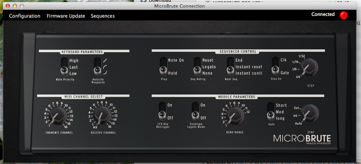Click the MicroBrute Analog Synthesizer logo
361x164 pixels.
(302, 139)
